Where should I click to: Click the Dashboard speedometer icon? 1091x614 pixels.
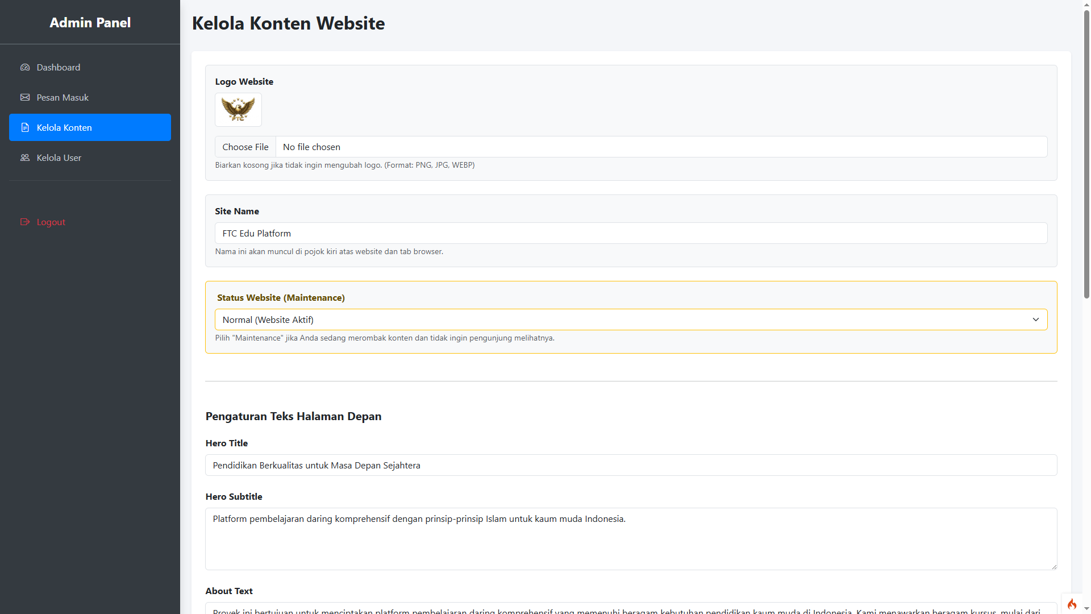25,67
